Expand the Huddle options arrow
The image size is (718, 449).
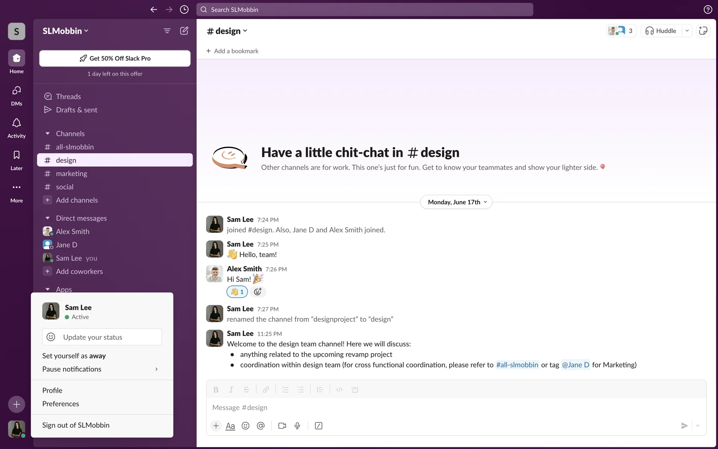(x=687, y=31)
